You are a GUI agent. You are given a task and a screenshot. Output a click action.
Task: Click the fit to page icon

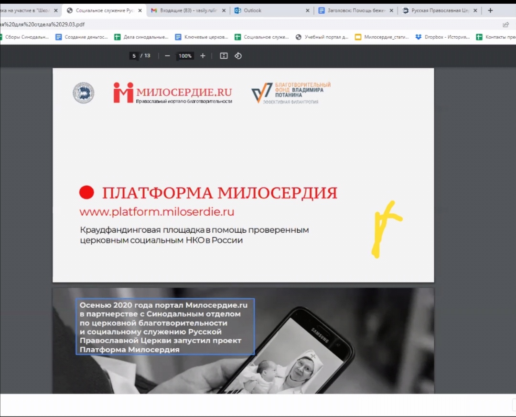tap(224, 56)
